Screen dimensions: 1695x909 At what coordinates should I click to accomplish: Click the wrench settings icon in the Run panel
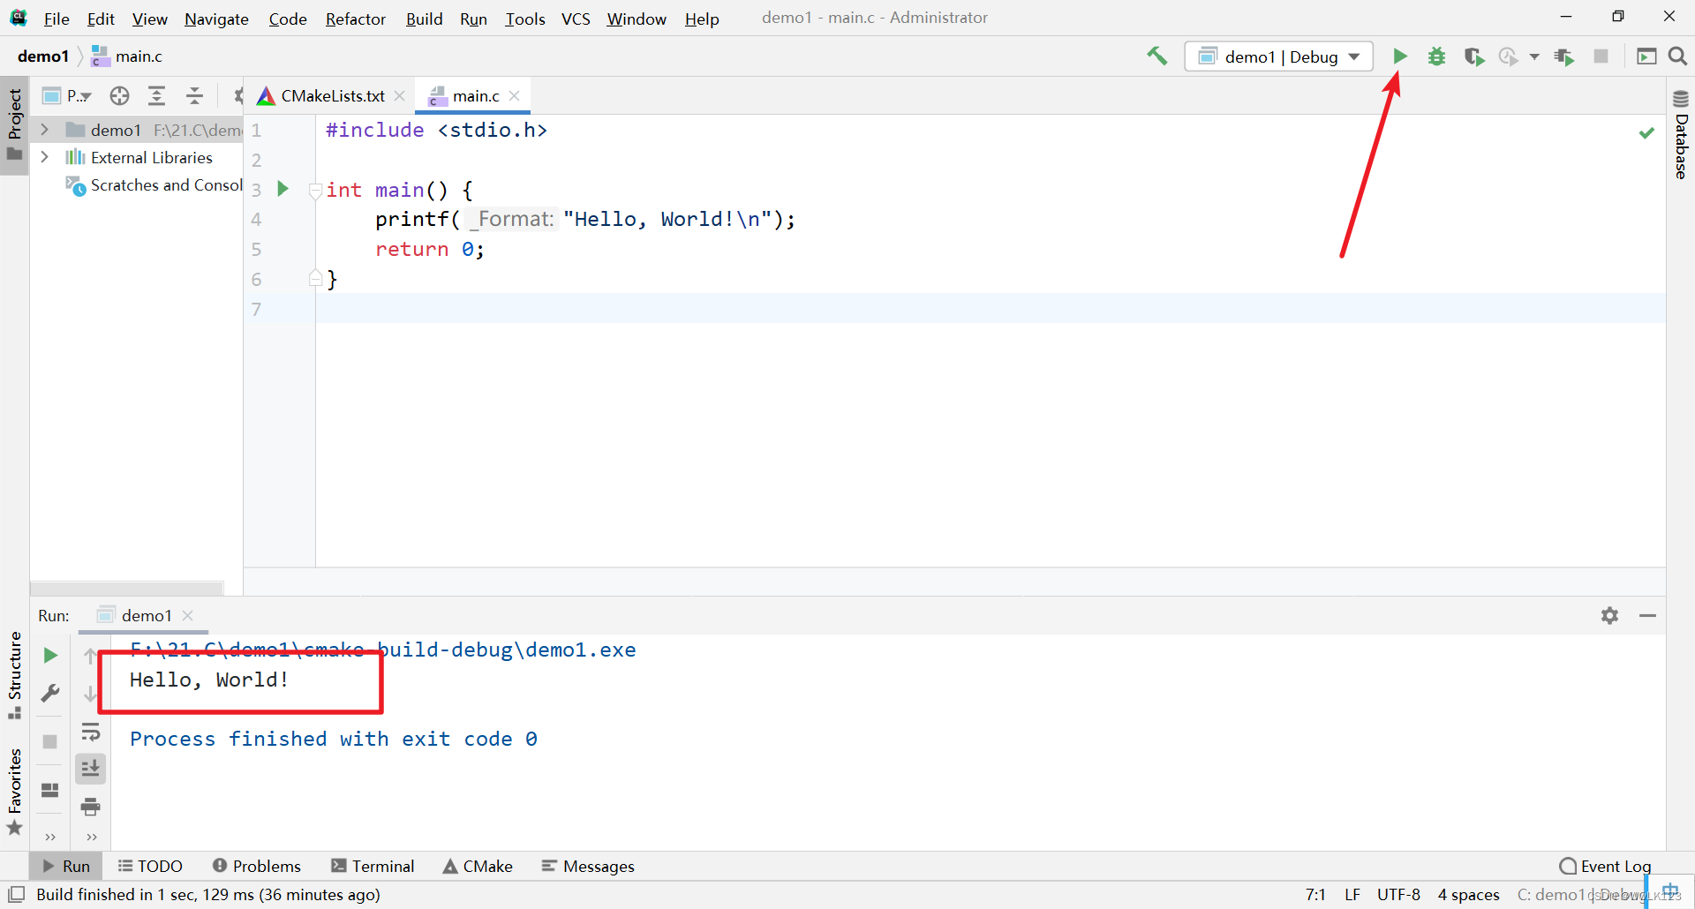(x=50, y=693)
